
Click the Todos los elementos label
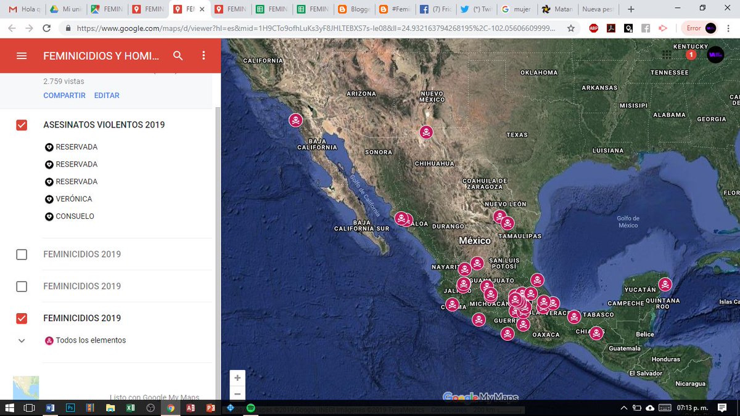point(91,340)
